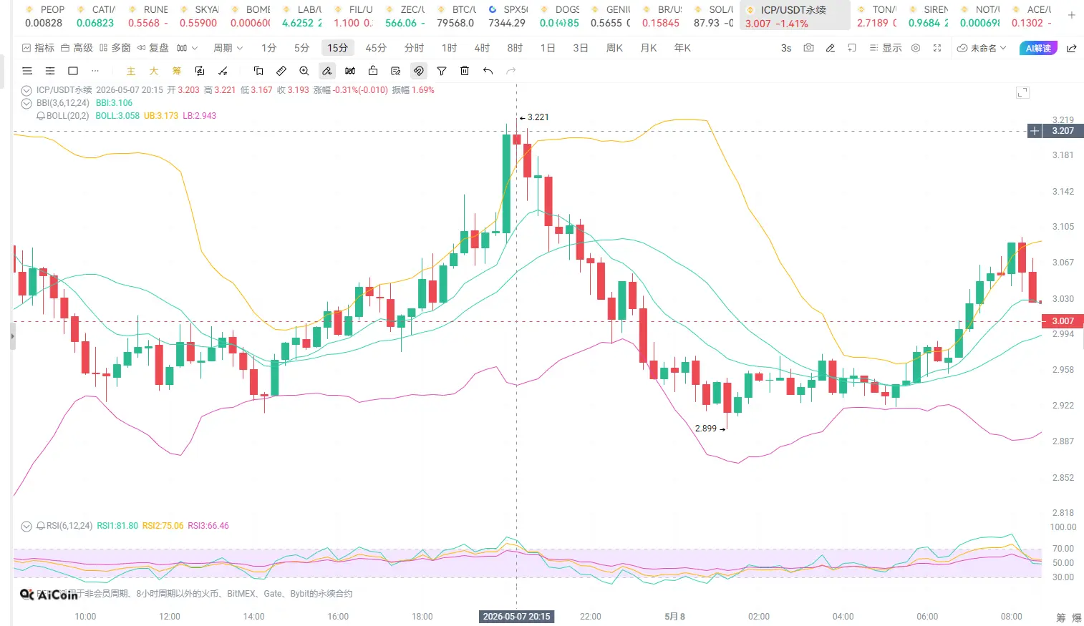Click the candlestick pattern toolbar icon

(x=350, y=71)
